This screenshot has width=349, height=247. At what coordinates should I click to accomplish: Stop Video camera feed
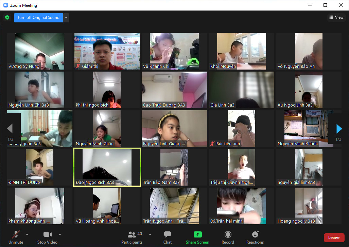coord(47,237)
